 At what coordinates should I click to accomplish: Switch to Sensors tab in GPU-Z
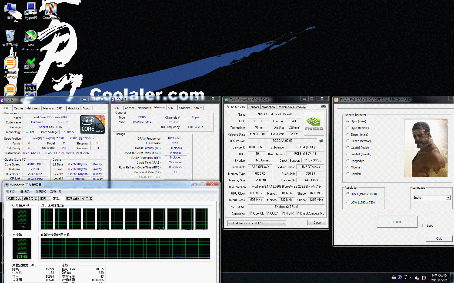pos(254,107)
